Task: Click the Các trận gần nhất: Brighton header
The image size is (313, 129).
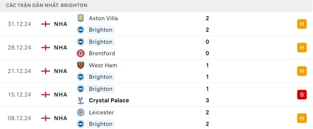Action: (46, 6)
